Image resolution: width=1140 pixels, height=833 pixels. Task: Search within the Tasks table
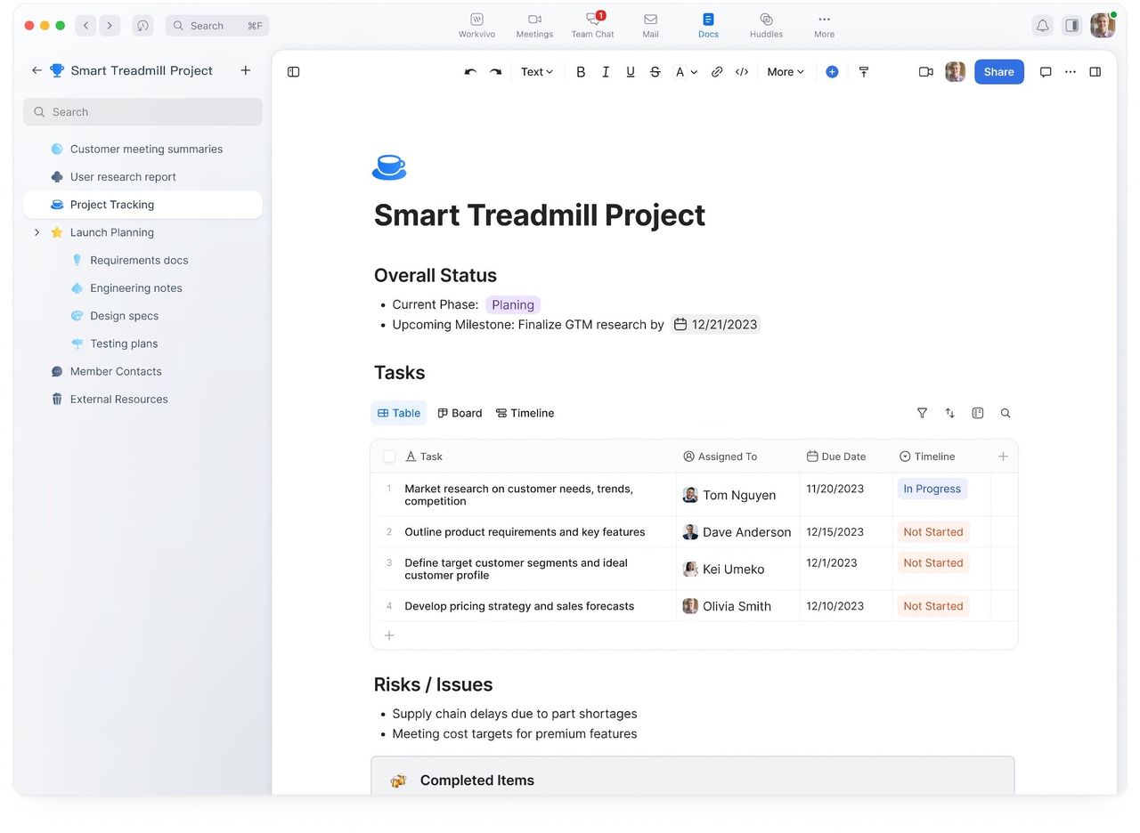point(1005,413)
